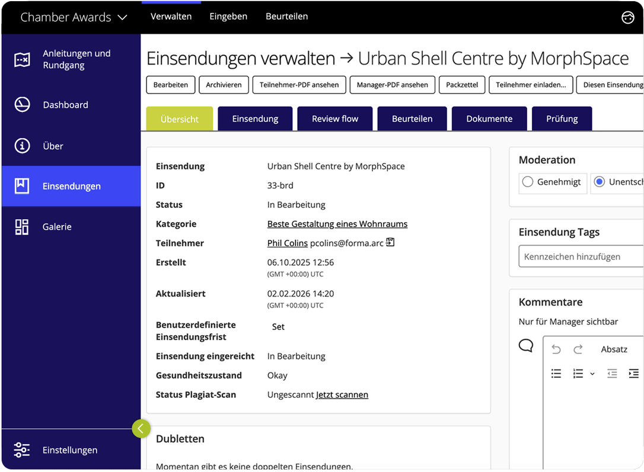
Task: Click the account icon in the top bar
Action: 628,17
